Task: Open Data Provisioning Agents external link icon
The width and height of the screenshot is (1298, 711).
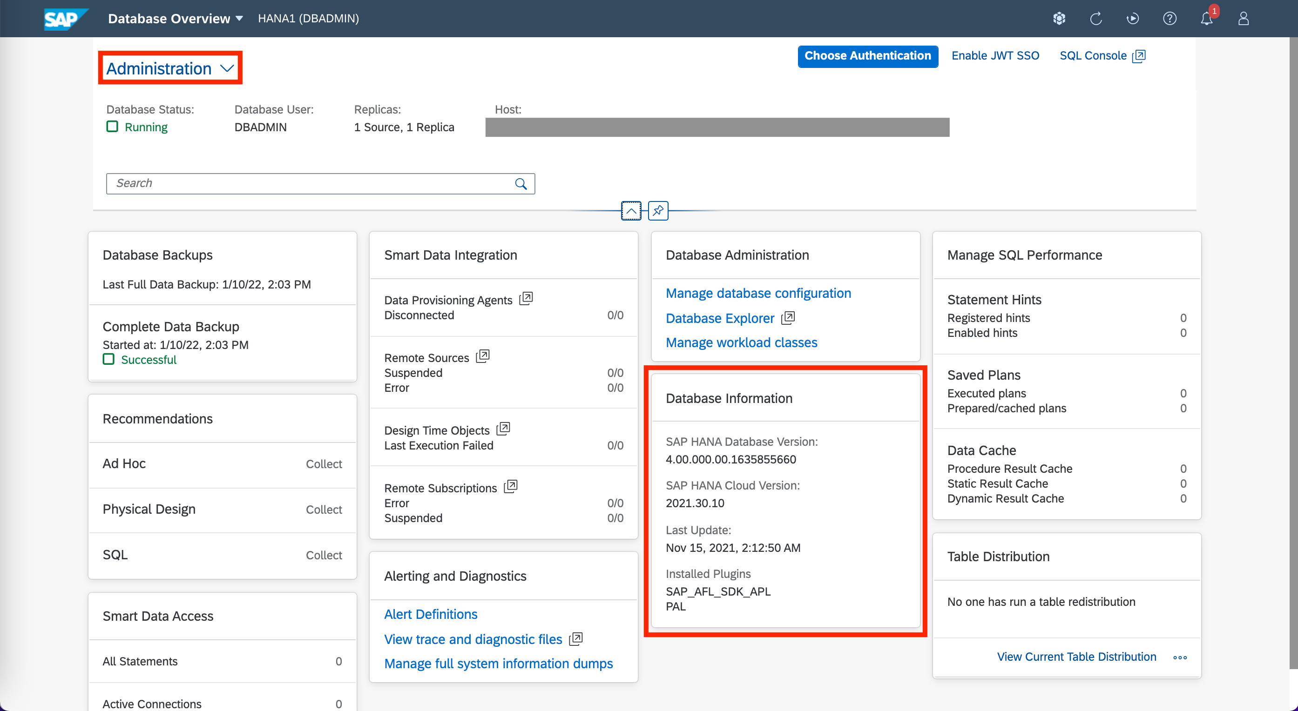Action: pos(526,299)
